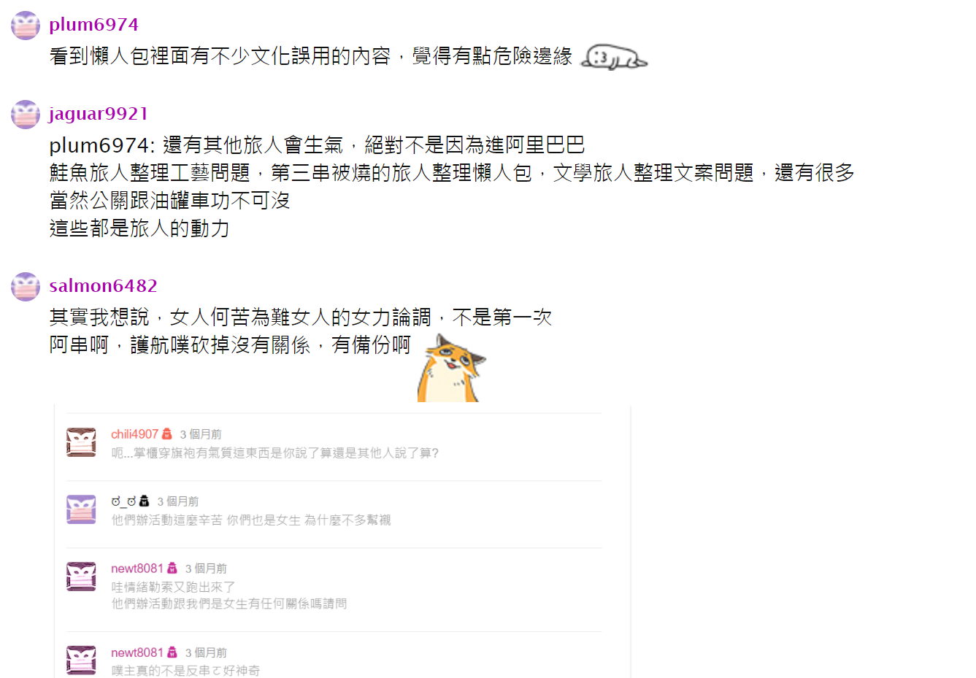The height and width of the screenshot is (678, 976).
Task: Click the ಠ_ಠ username text
Action: 124,501
